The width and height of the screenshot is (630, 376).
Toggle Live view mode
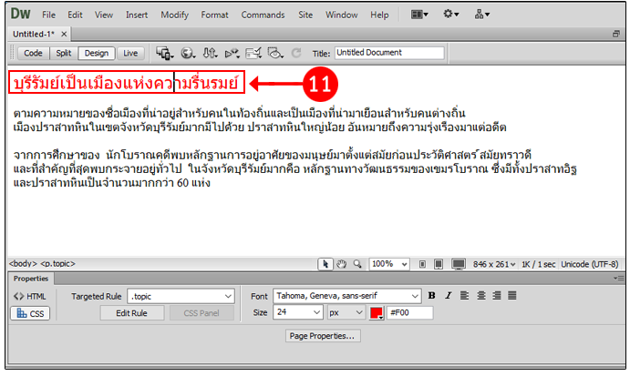pos(131,53)
